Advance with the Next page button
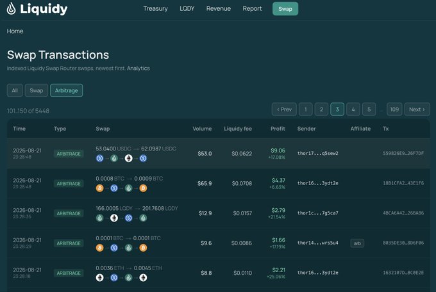This screenshot has height=292, width=436. click(417, 109)
